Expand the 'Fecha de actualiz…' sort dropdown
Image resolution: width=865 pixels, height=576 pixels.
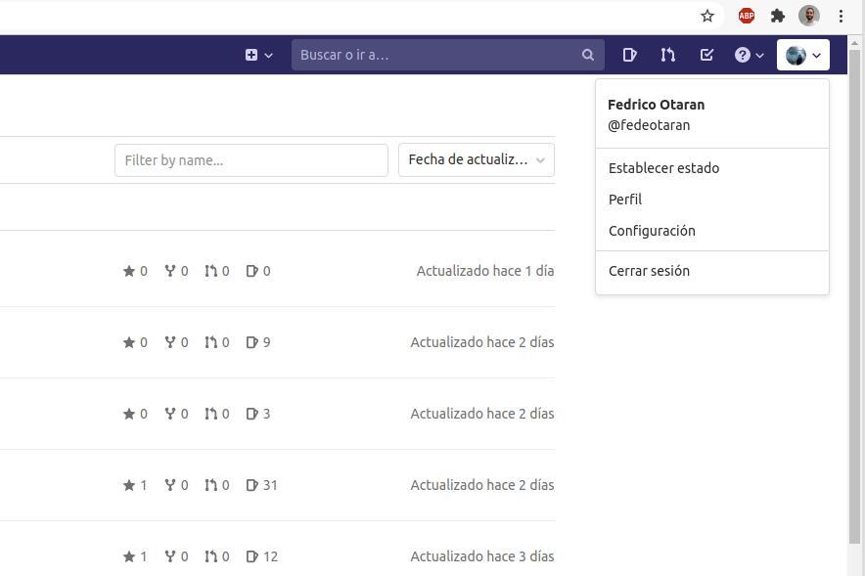click(477, 159)
